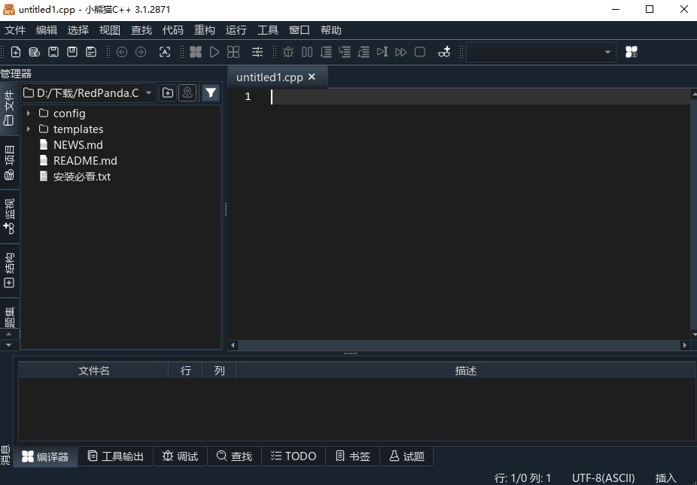Image resolution: width=697 pixels, height=485 pixels.
Task: Click the 调试 bottom panel button
Action: coord(180,456)
